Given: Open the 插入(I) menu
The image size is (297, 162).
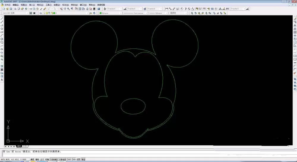Looking at the screenshot, I should (32, 5).
